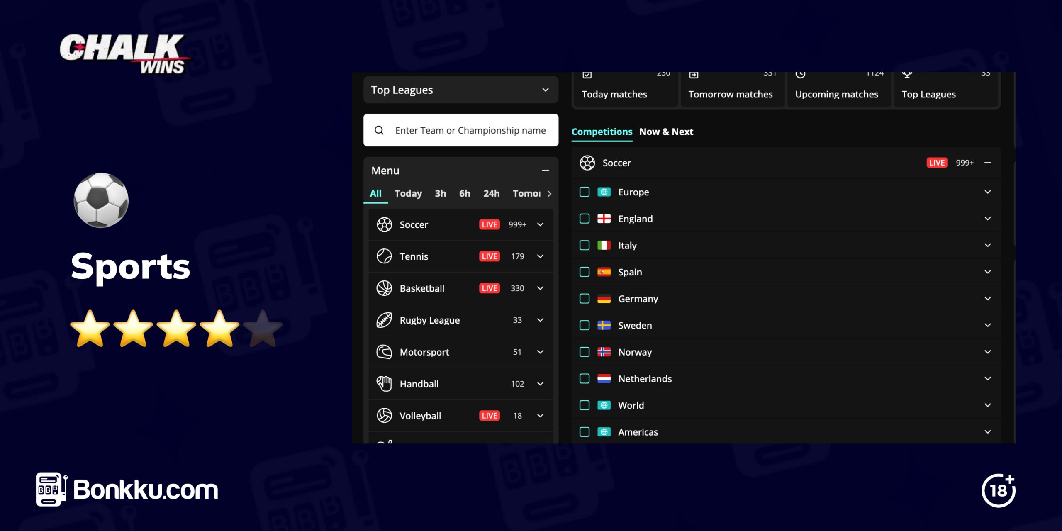Switch to Now & Next tab

coord(666,132)
